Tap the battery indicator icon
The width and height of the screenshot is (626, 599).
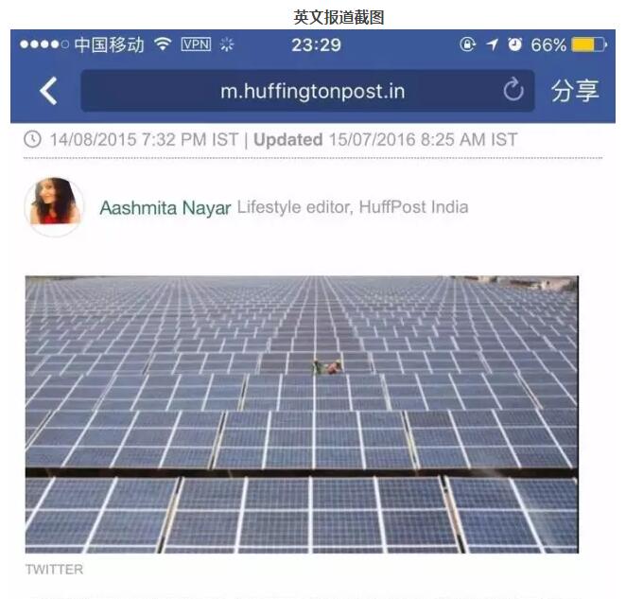(589, 44)
